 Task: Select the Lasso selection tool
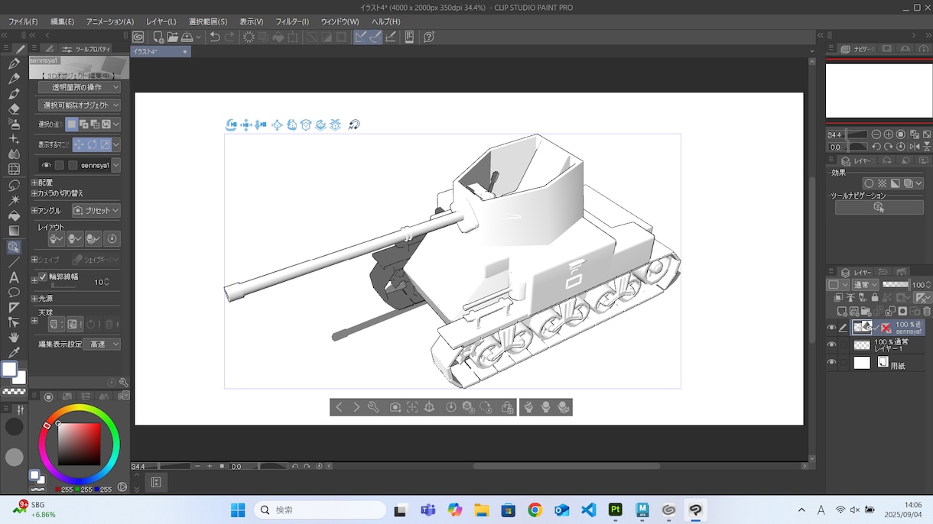pyautogui.click(x=14, y=185)
